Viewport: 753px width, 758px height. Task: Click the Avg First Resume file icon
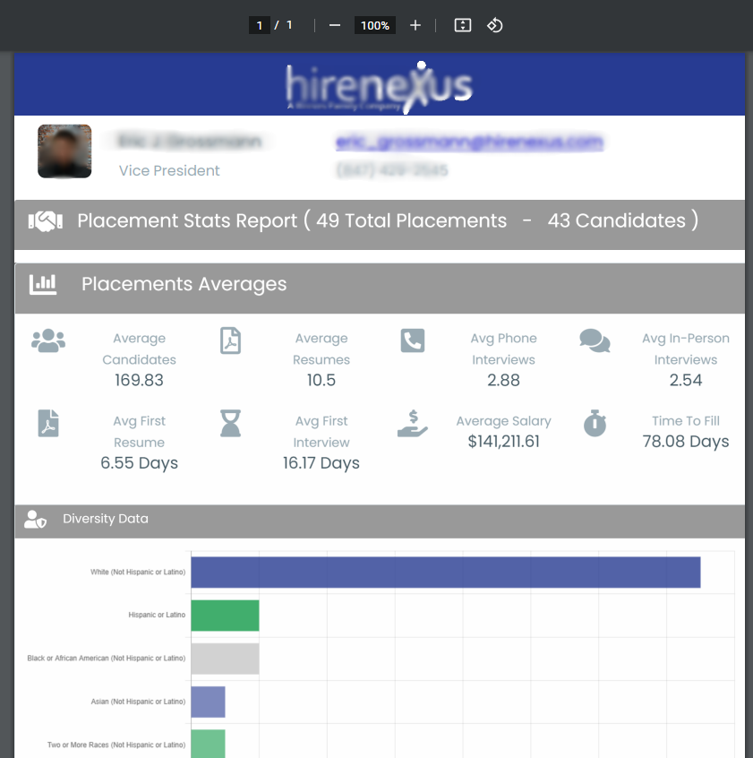click(48, 424)
